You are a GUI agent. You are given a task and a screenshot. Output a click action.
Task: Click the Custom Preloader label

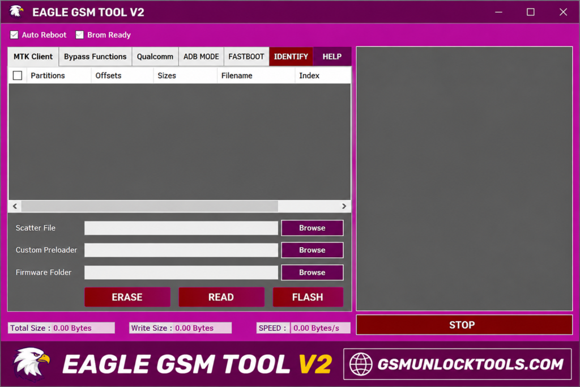click(x=46, y=250)
